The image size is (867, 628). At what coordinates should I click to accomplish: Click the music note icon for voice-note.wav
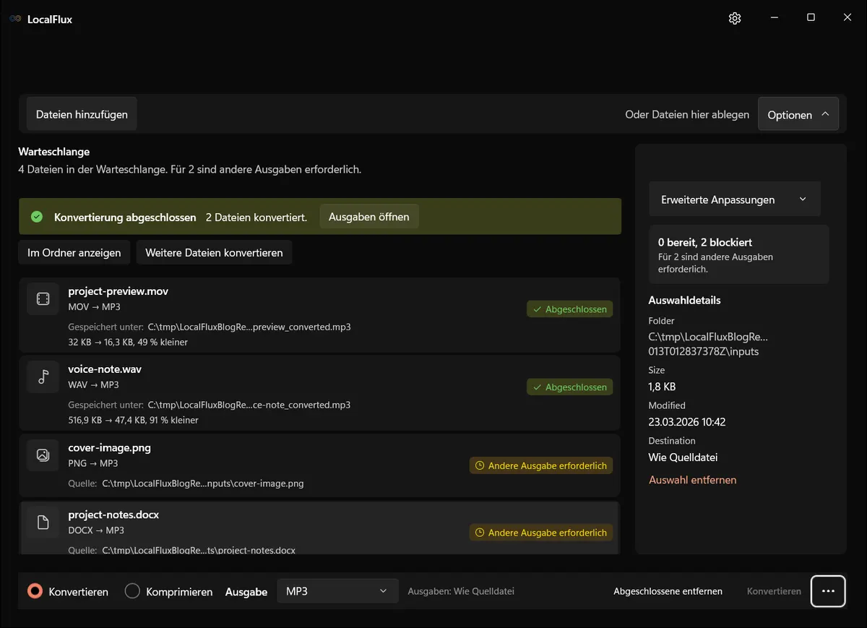43,377
